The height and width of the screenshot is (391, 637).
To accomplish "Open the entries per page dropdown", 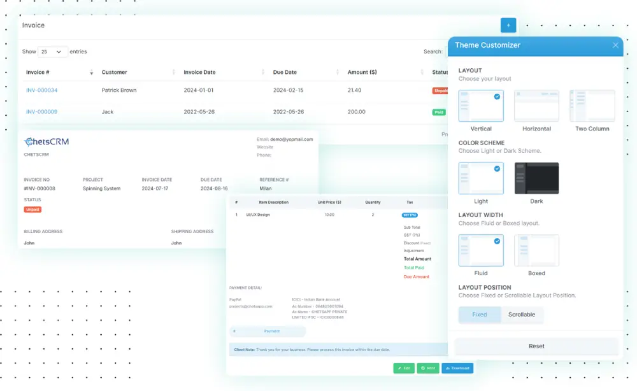I will point(53,52).
